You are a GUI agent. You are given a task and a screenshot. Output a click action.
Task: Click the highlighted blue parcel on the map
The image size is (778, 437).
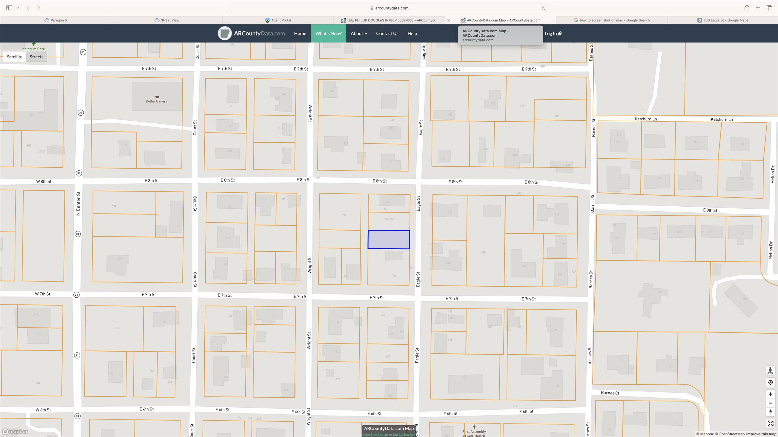[x=389, y=240]
